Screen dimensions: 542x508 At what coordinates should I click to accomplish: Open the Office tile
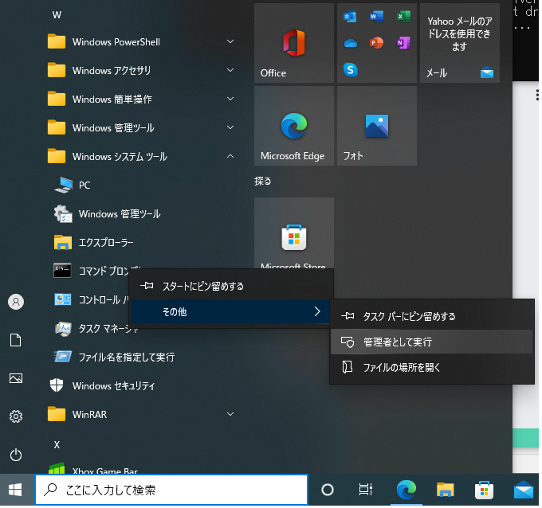pyautogui.click(x=293, y=43)
